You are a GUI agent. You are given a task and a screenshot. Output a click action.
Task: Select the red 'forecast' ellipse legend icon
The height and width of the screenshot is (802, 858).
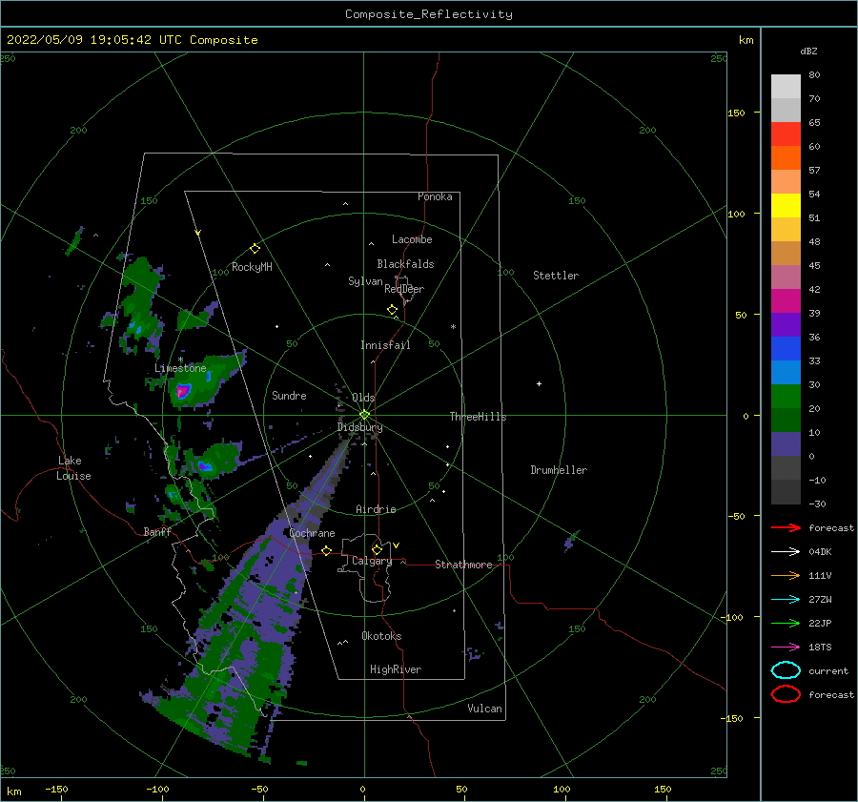click(786, 694)
